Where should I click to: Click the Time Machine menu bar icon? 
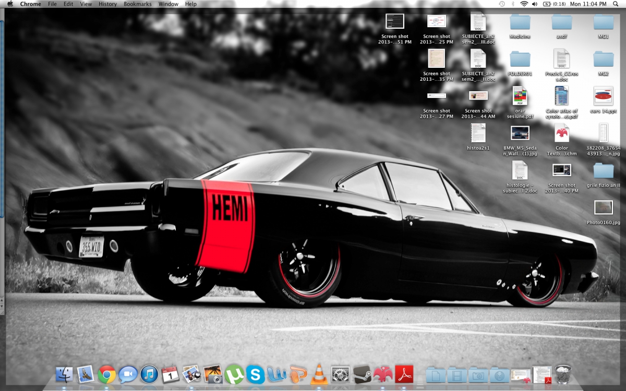click(502, 4)
